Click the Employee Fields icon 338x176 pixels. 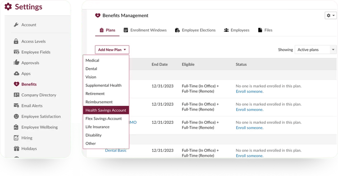16,52
